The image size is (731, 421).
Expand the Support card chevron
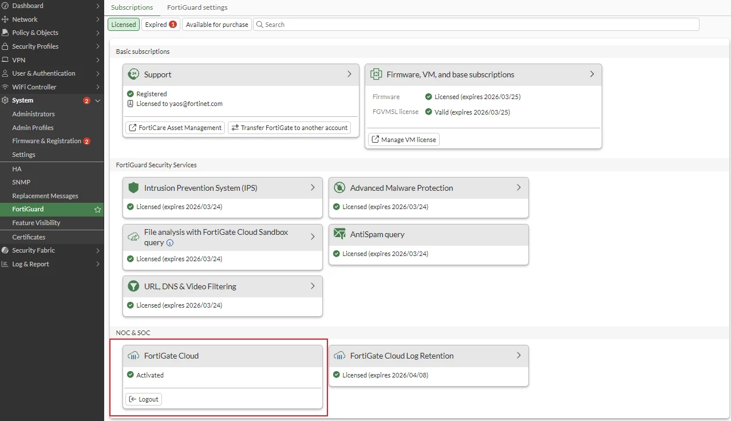349,74
